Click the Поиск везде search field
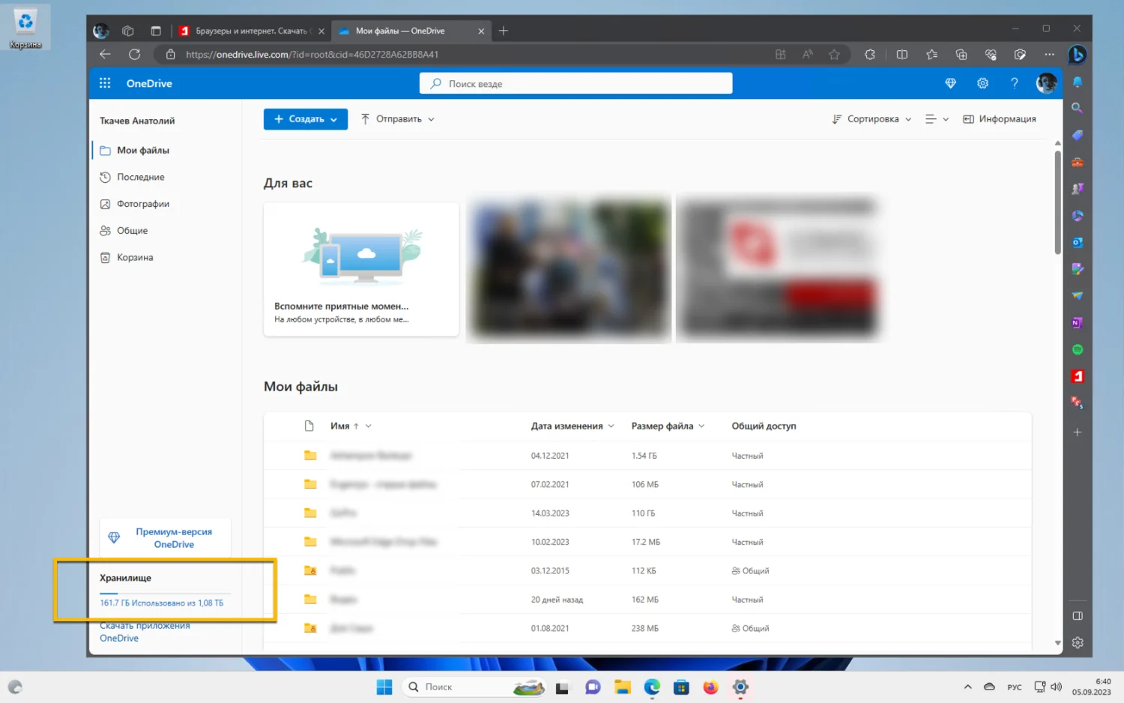Image resolution: width=1124 pixels, height=703 pixels. [x=575, y=83]
